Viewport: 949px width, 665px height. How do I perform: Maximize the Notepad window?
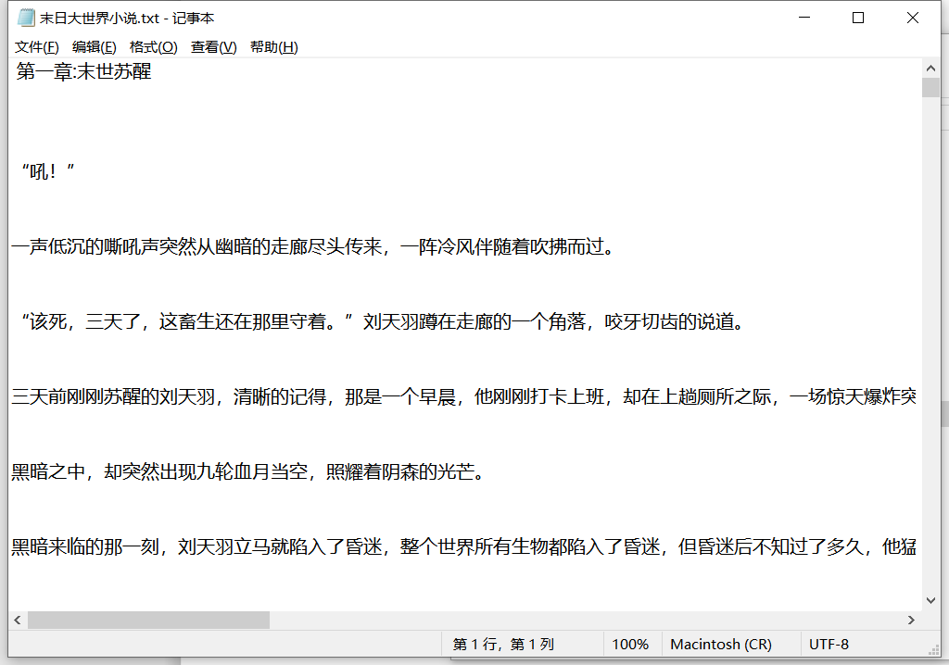[x=857, y=18]
